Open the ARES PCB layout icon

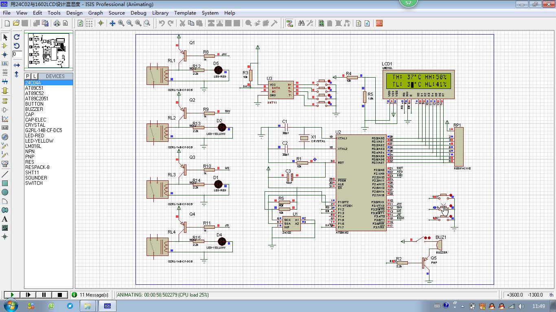379,24
